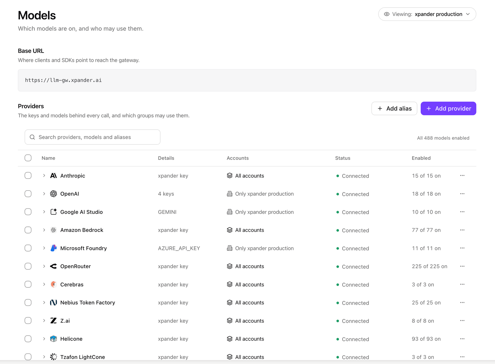Click the Amazon Bedrock logo icon
This screenshot has height=364, width=495.
(53, 230)
